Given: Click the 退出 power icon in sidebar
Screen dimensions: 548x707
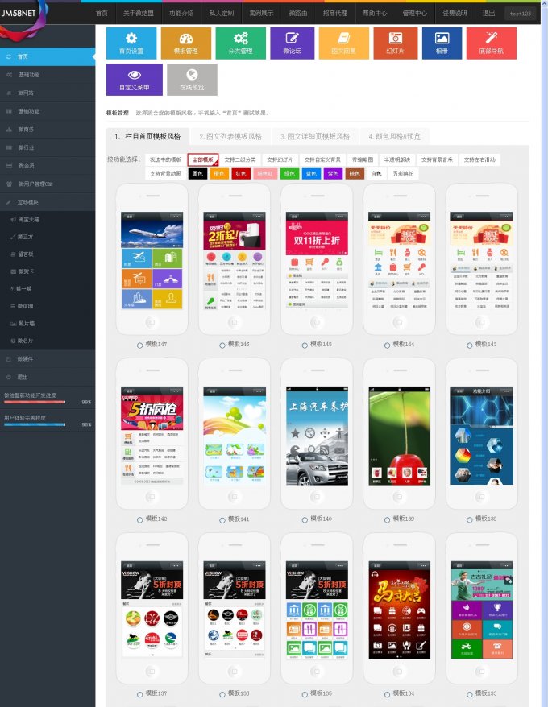Looking at the screenshot, I should 9,377.
